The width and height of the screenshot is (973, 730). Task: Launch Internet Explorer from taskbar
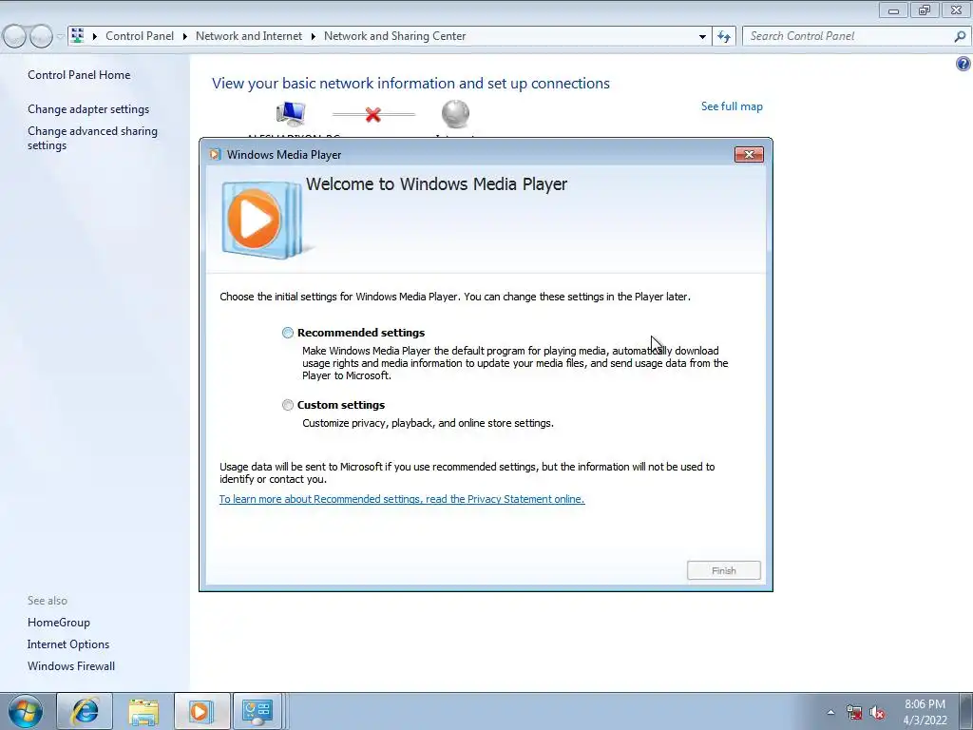[x=85, y=711]
